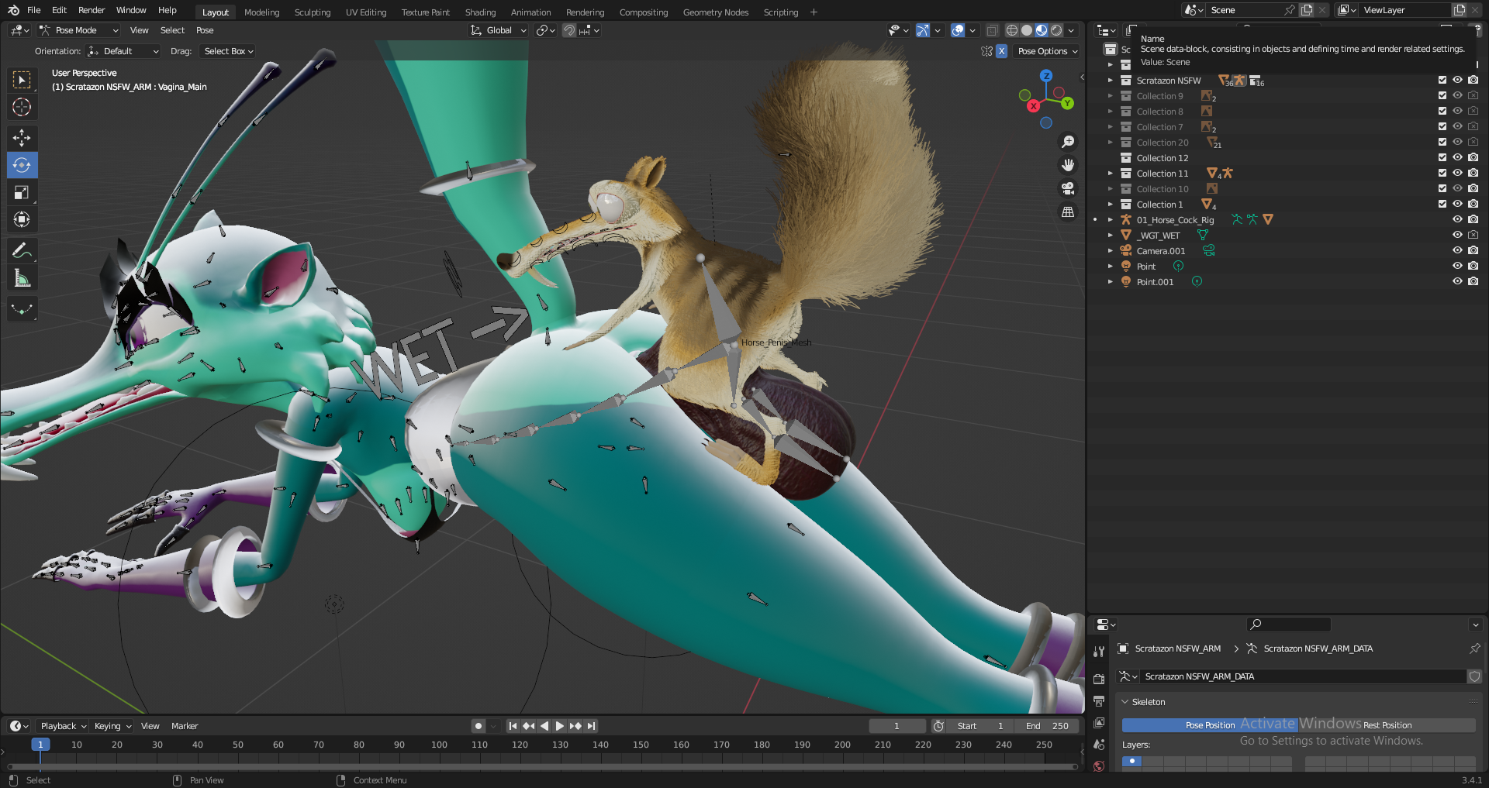Select the Scale tool
Image resolution: width=1489 pixels, height=788 pixels.
[22, 192]
